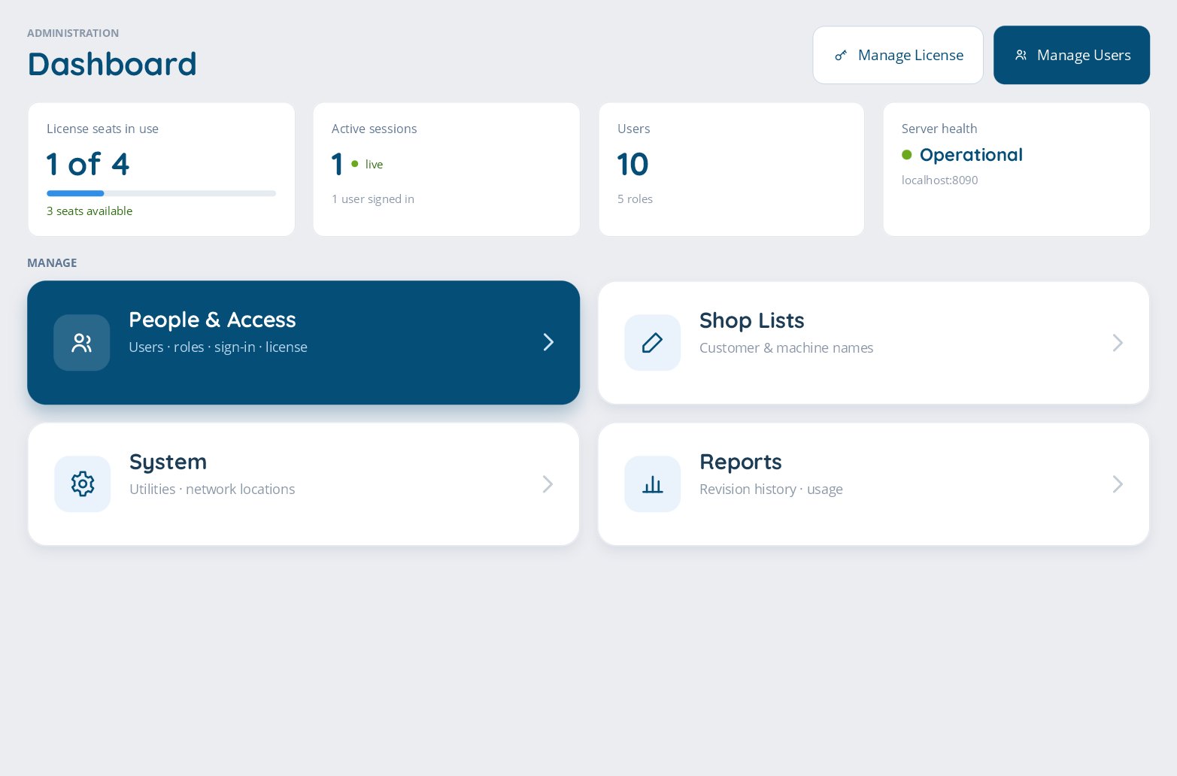Click the license seats progress bar

click(x=161, y=193)
